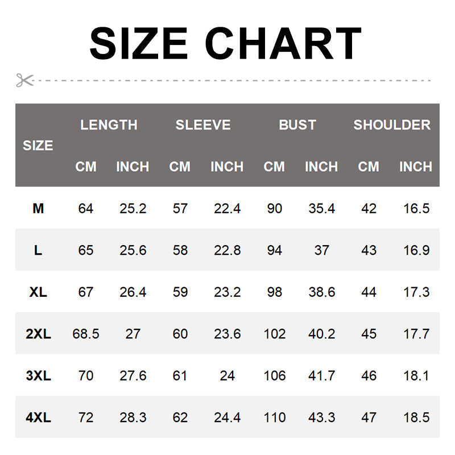
Task: Select the 4XL size row label
Action: tap(38, 417)
